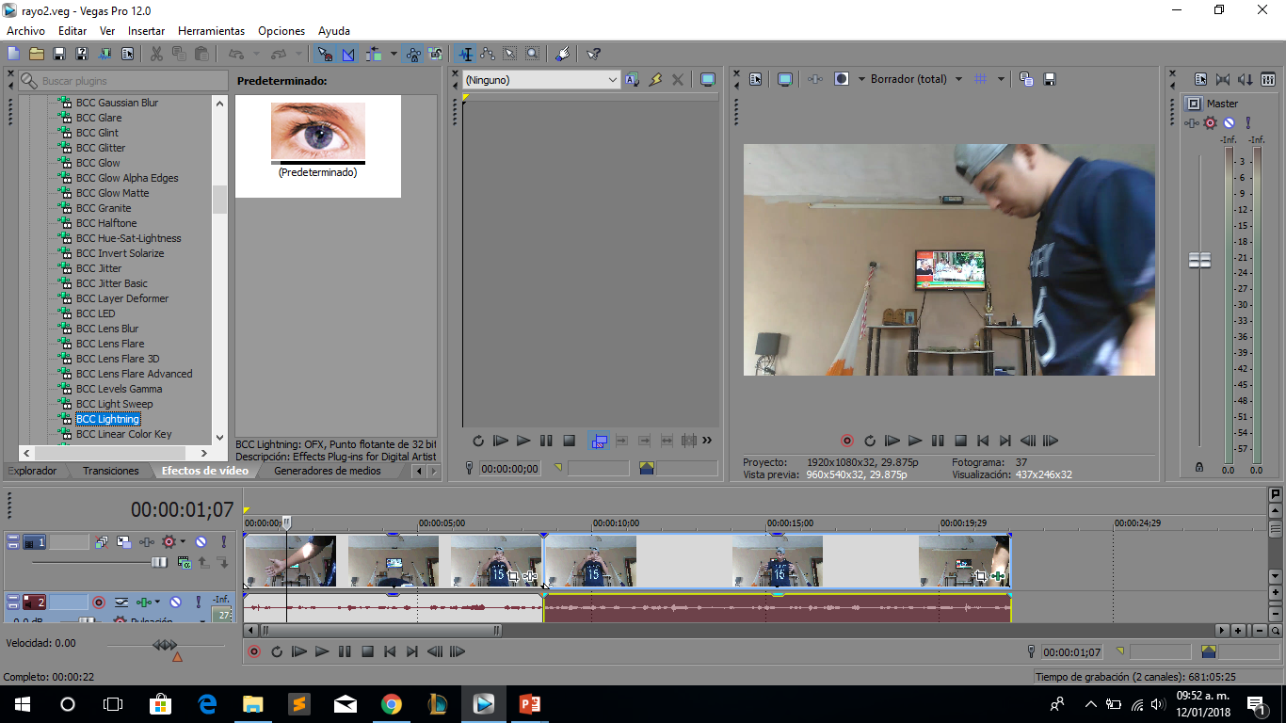Image resolution: width=1286 pixels, height=723 pixels.
Task: Toggle automatic ripple editing in toolbar
Action: 373,54
